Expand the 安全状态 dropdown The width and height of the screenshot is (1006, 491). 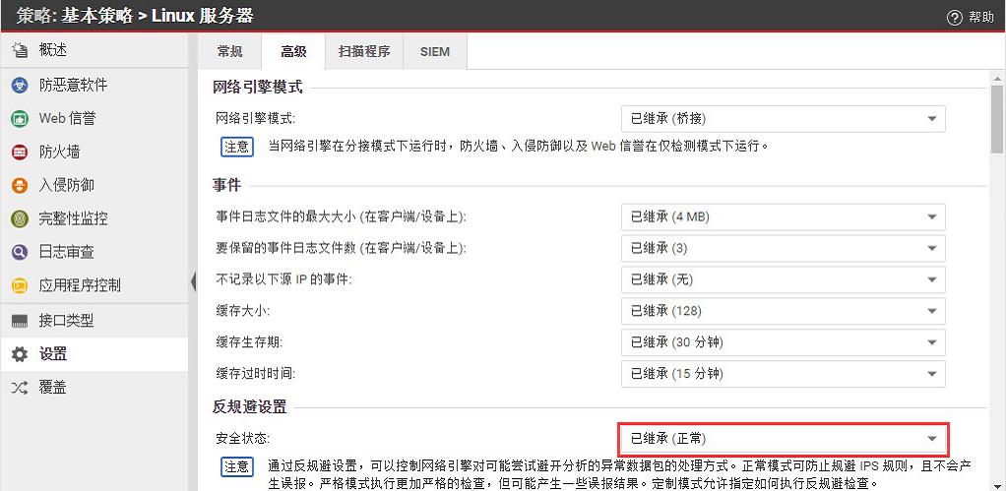(x=783, y=438)
